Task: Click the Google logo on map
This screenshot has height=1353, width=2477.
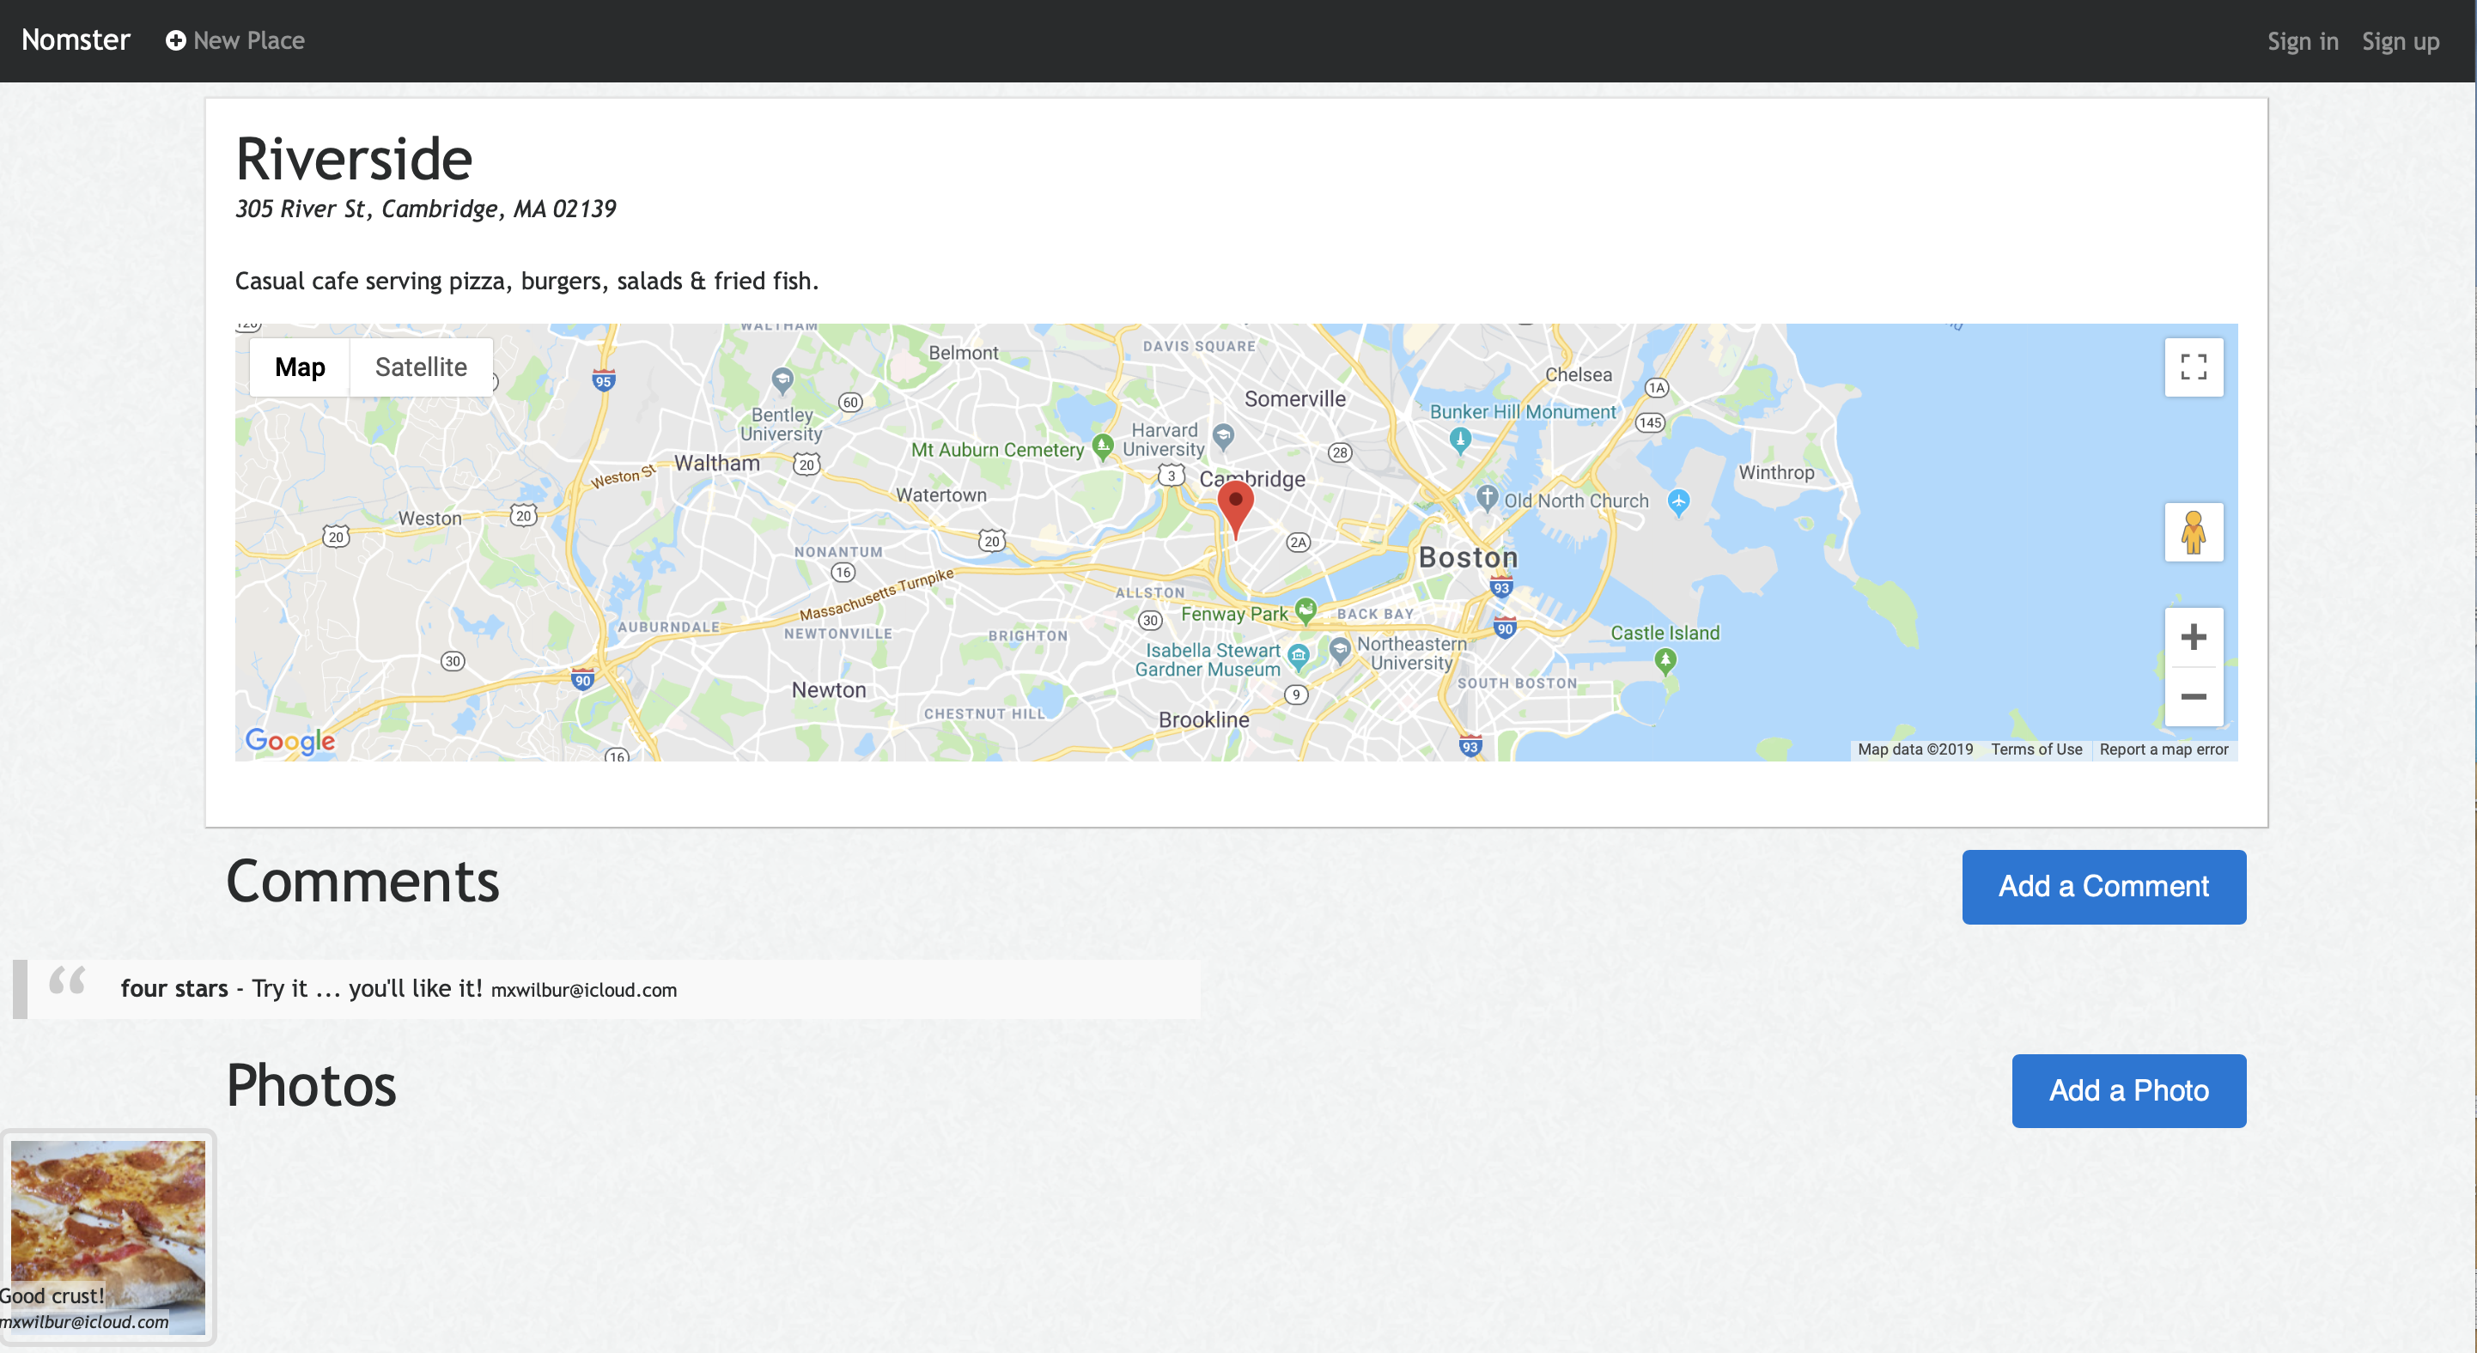Action: pyautogui.click(x=289, y=740)
